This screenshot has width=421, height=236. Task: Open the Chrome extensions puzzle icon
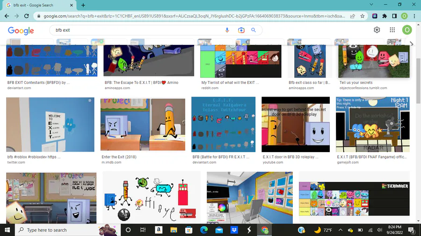pyautogui.click(x=385, y=16)
